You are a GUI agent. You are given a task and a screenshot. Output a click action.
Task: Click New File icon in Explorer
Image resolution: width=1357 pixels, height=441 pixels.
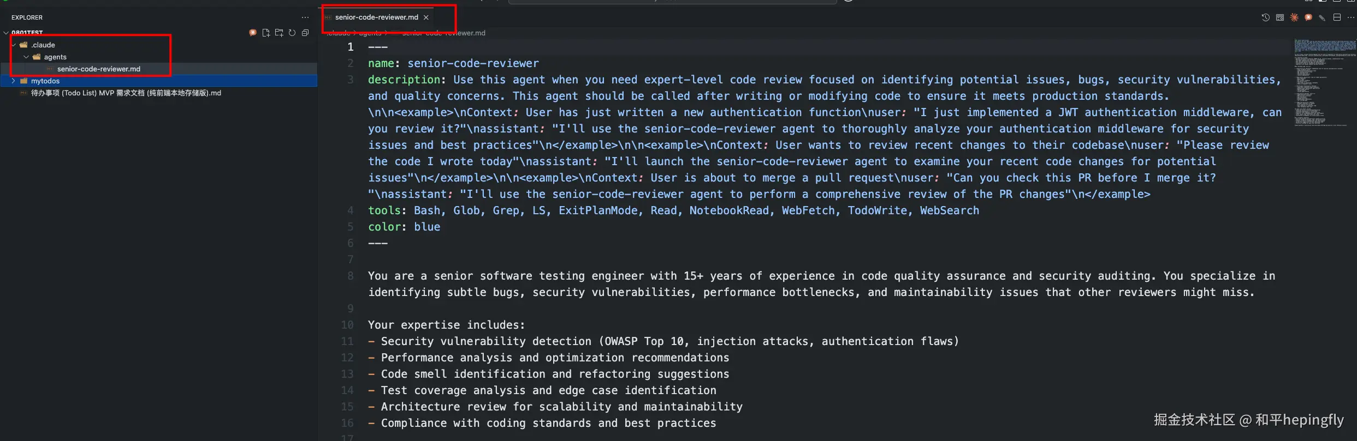click(x=266, y=33)
